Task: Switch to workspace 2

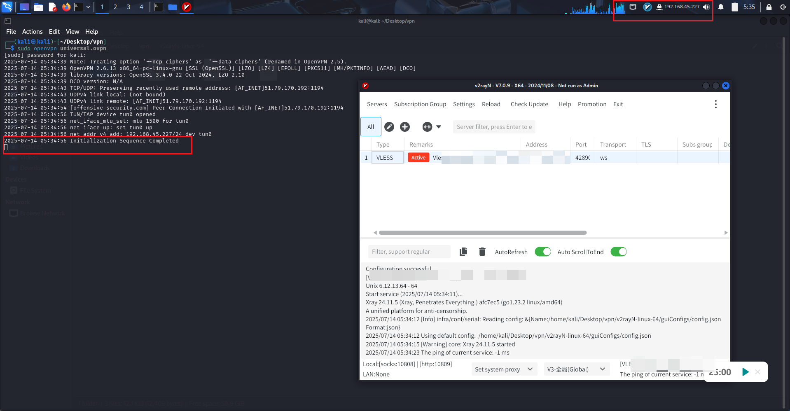Action: tap(115, 7)
